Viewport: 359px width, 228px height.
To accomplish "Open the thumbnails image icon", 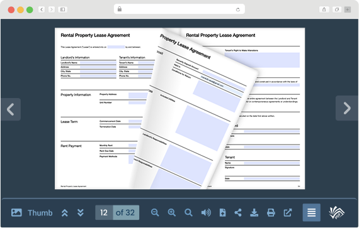I will coord(16,212).
